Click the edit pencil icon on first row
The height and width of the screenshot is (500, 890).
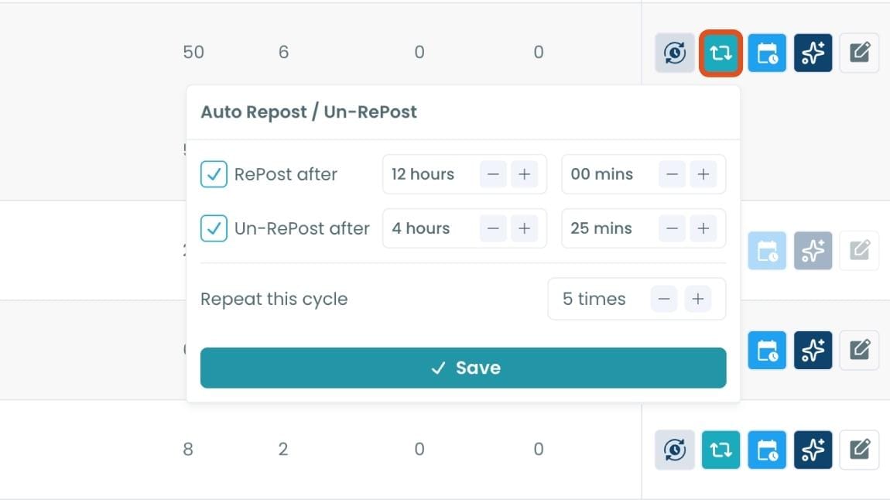[x=859, y=53]
